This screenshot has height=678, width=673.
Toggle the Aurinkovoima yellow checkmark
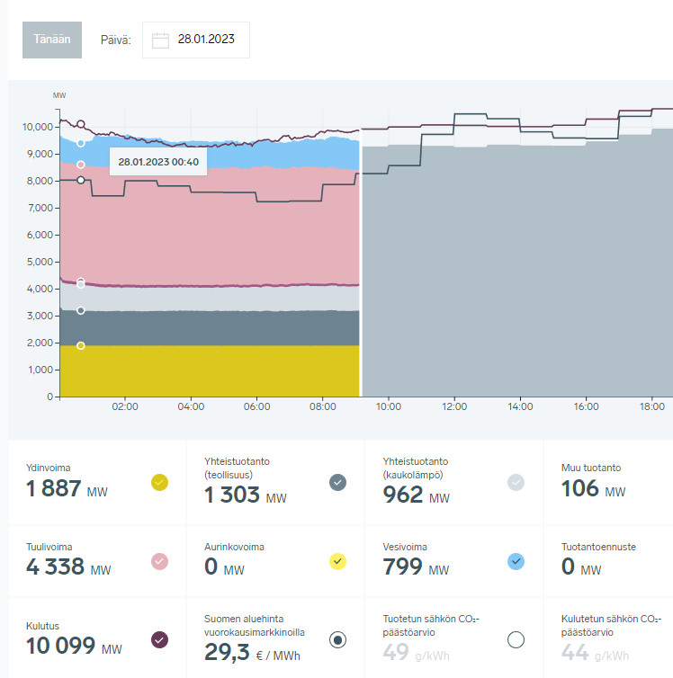pos(337,561)
